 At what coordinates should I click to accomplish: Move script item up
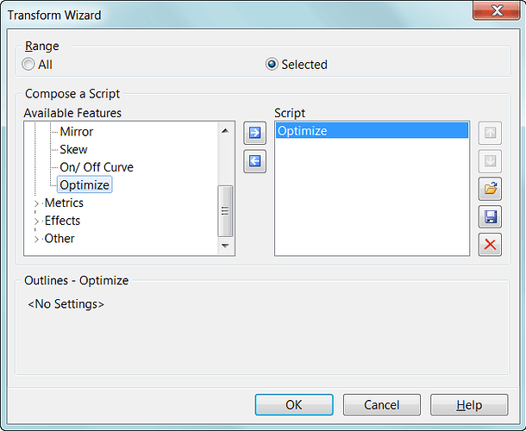490,133
